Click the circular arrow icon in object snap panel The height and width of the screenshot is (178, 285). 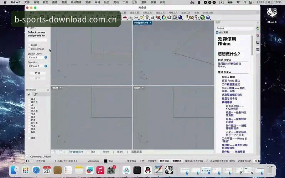tap(28, 94)
